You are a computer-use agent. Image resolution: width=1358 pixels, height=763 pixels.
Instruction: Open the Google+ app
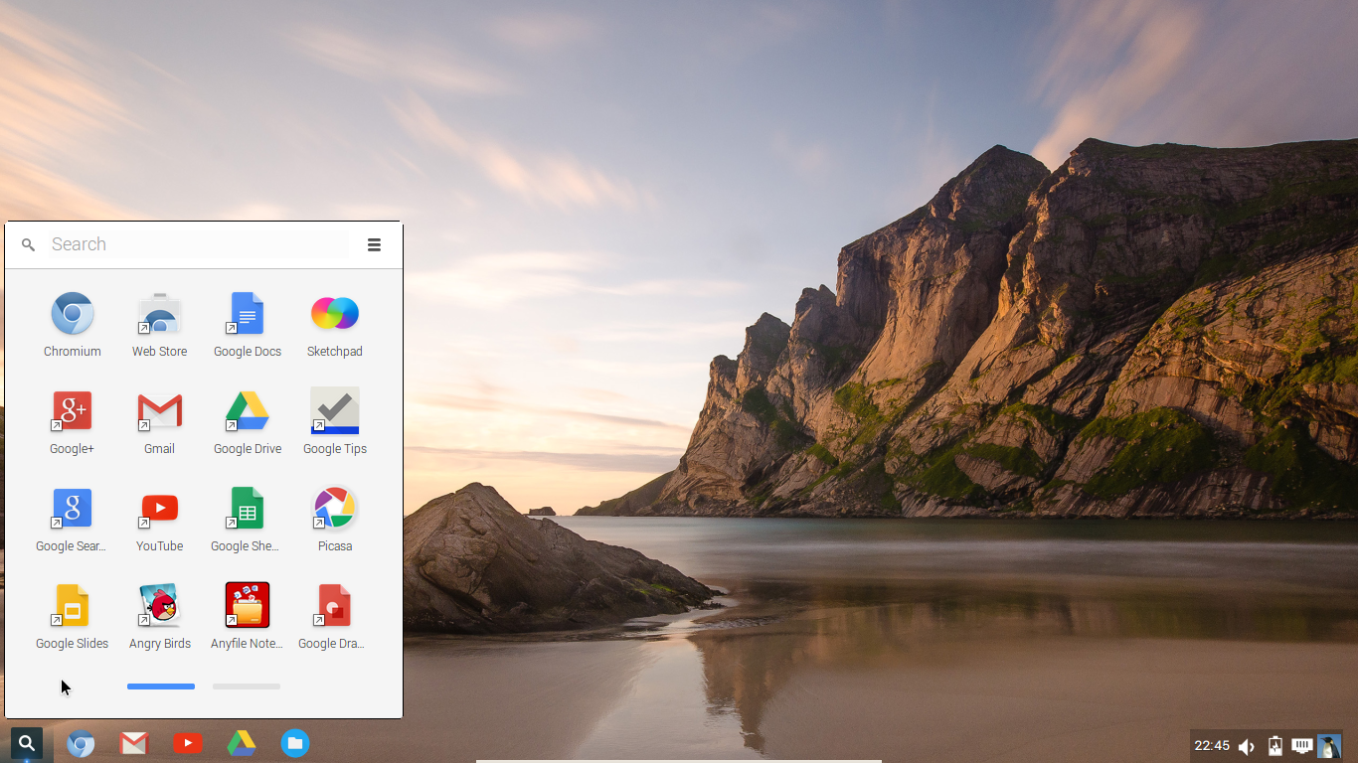click(72, 410)
